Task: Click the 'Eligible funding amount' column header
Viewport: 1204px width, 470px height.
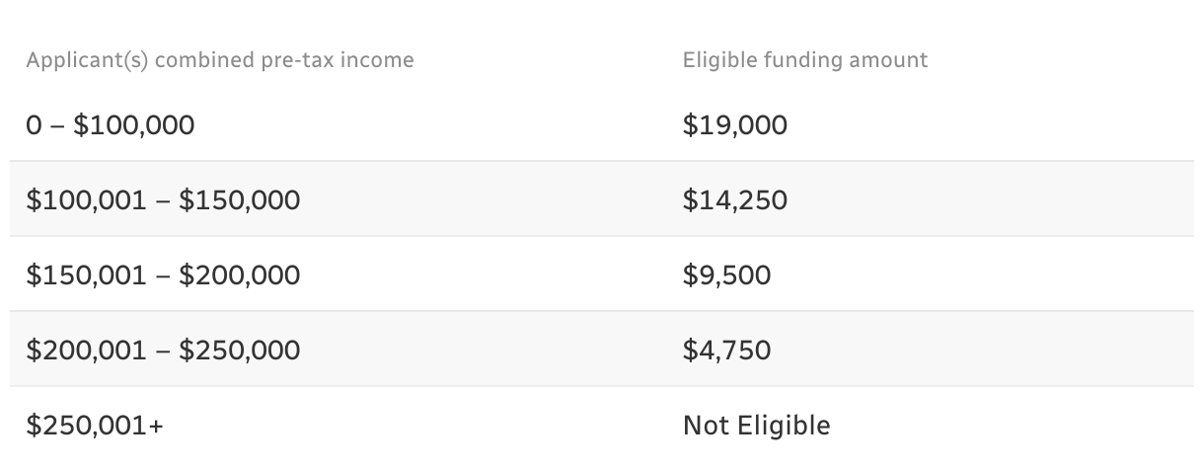Action: coord(804,60)
